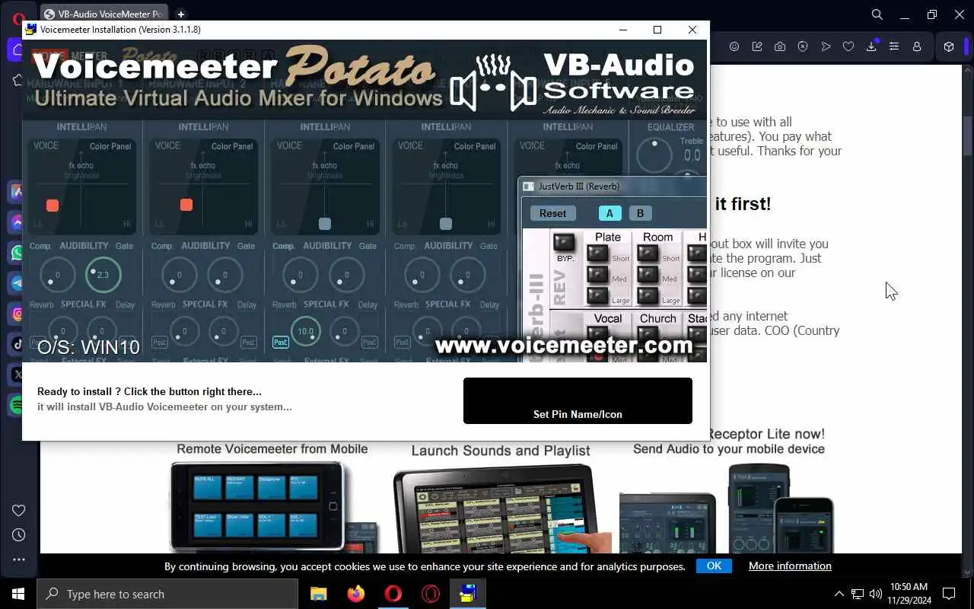Open the emoji smiley toolbar icon

coord(734,46)
